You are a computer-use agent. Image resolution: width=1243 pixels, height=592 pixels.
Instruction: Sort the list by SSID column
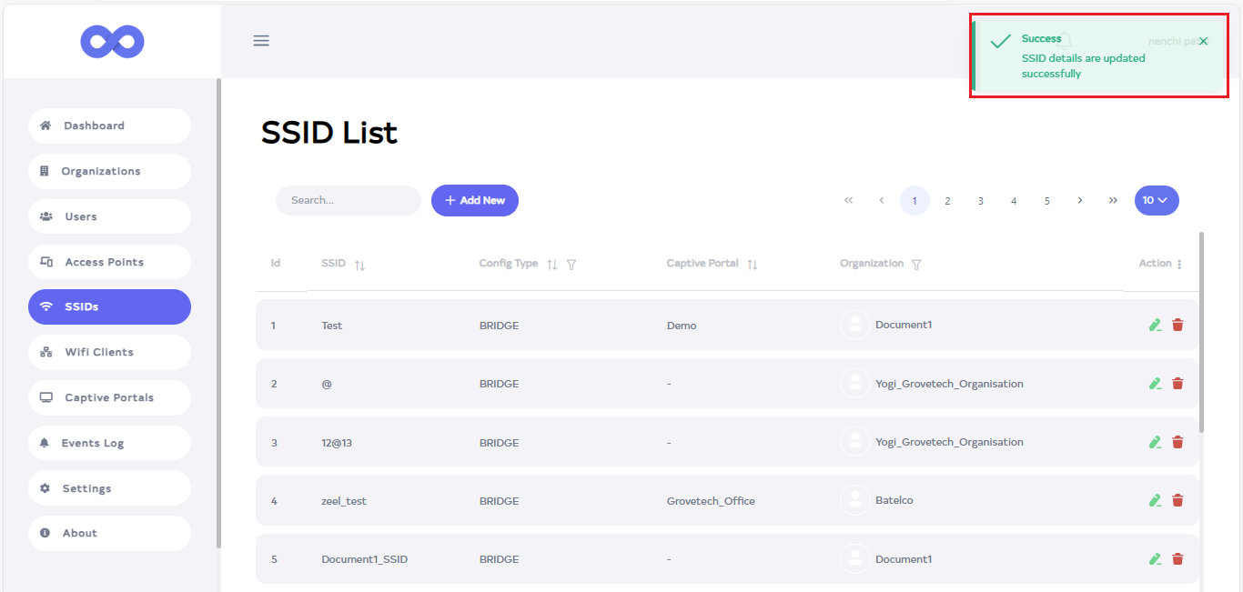tap(359, 265)
